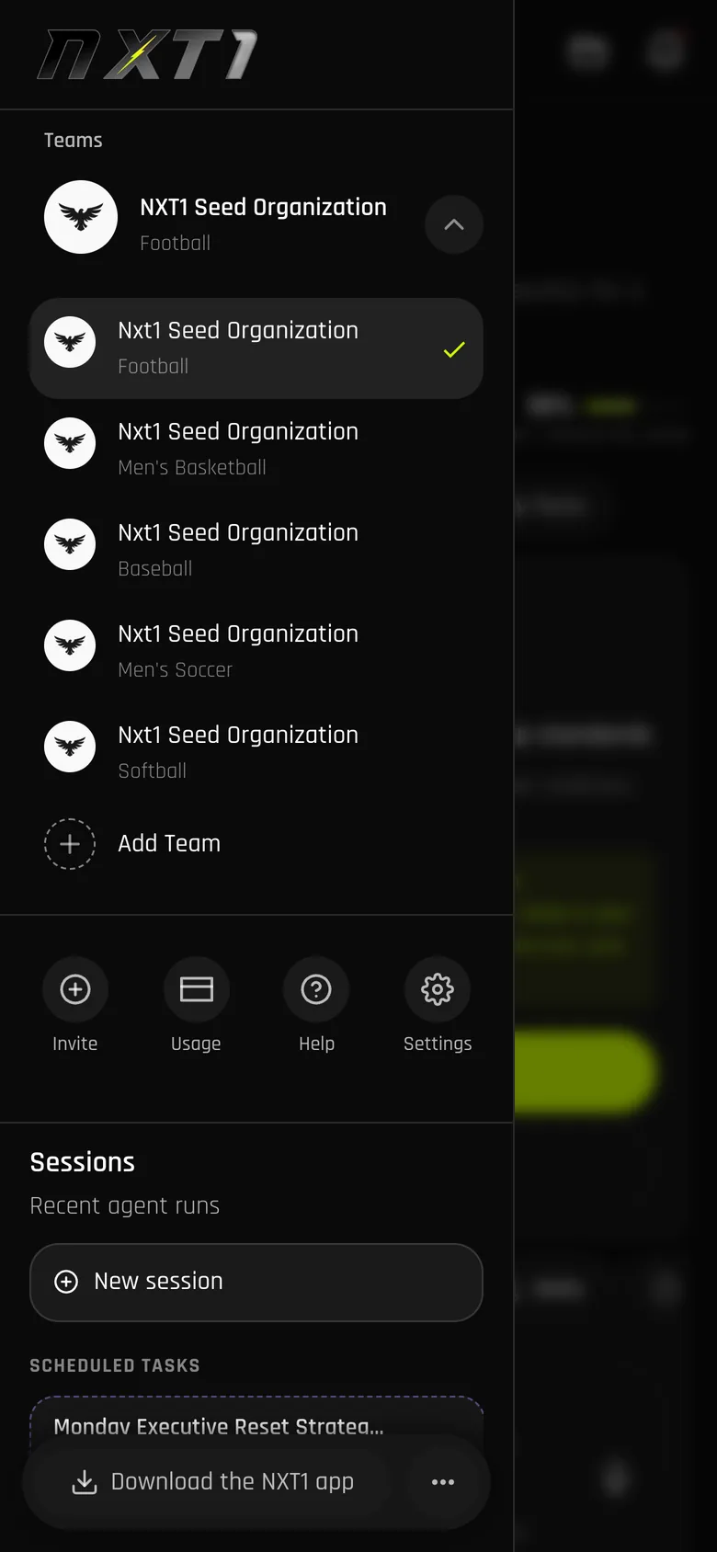This screenshot has height=1552, width=717.
Task: Click the download arrow icon
Action: click(x=85, y=1482)
